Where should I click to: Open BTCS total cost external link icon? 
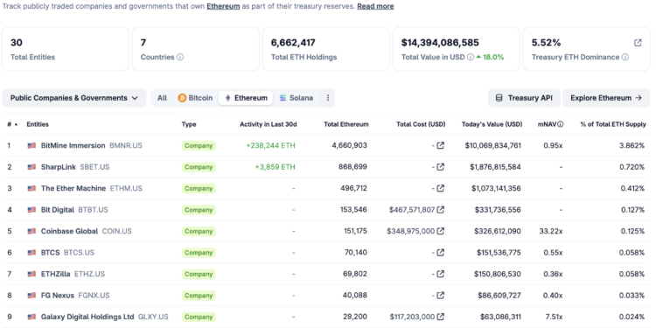click(x=440, y=252)
